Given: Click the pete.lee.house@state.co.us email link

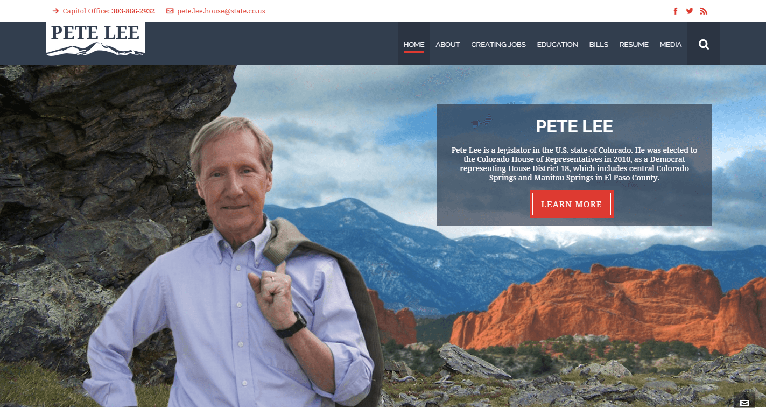Looking at the screenshot, I should tap(221, 11).
